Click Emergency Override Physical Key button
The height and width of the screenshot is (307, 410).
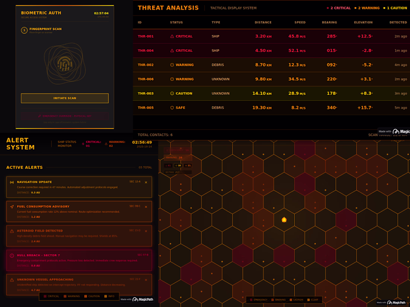[x=64, y=116]
